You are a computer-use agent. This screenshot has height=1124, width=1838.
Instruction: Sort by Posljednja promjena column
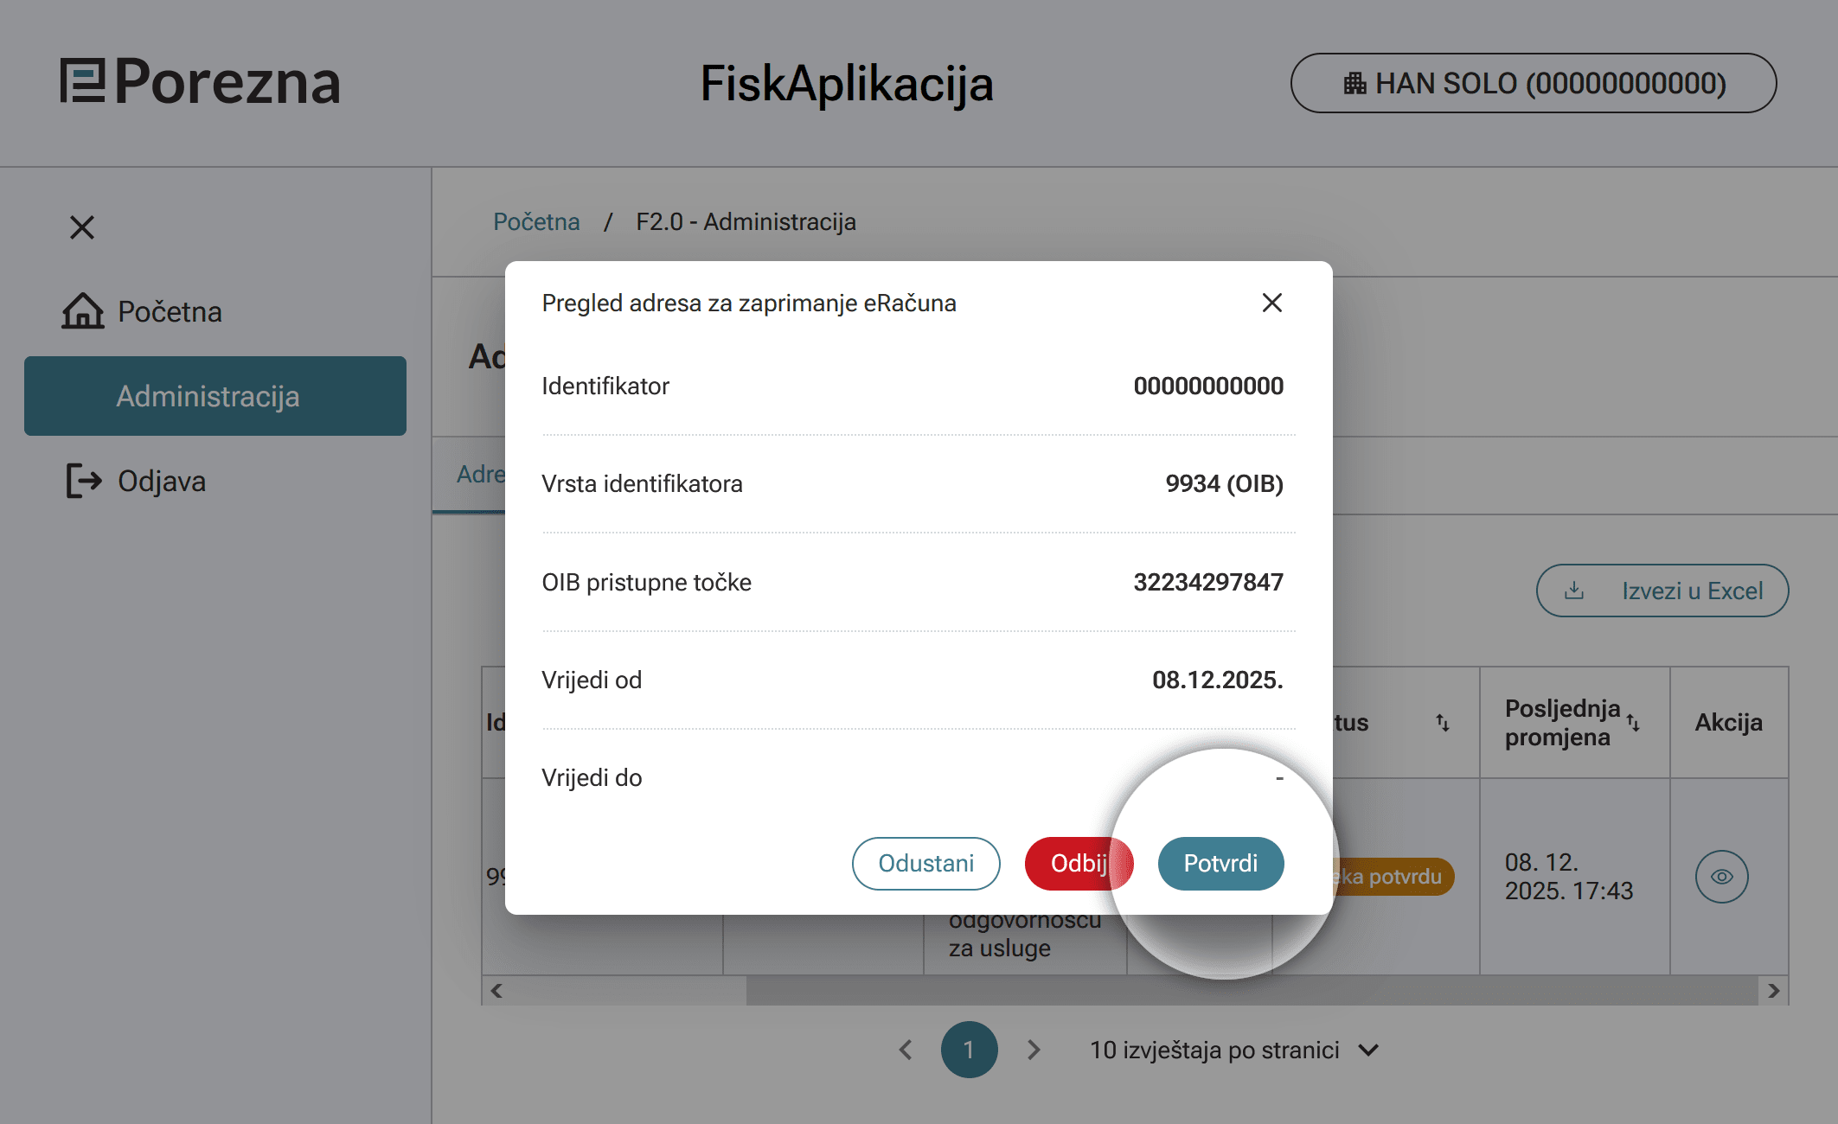click(1633, 723)
